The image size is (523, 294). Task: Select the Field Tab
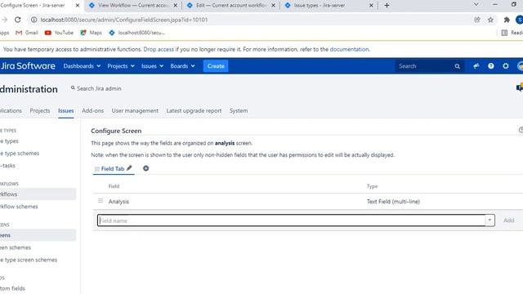coord(113,169)
